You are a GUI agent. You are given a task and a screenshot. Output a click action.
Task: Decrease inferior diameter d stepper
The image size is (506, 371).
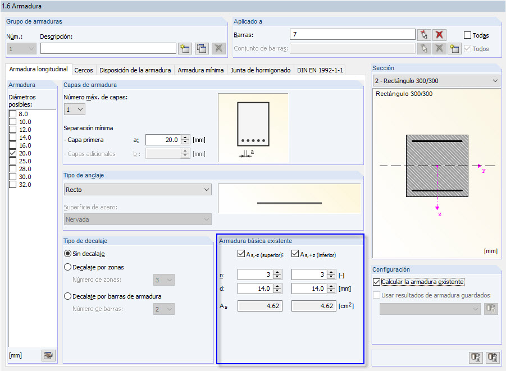[x=331, y=291]
